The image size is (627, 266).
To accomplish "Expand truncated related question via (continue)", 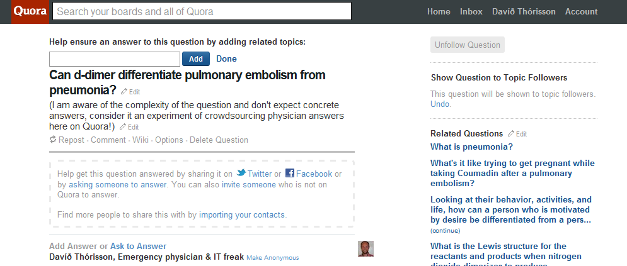I will 445,231.
